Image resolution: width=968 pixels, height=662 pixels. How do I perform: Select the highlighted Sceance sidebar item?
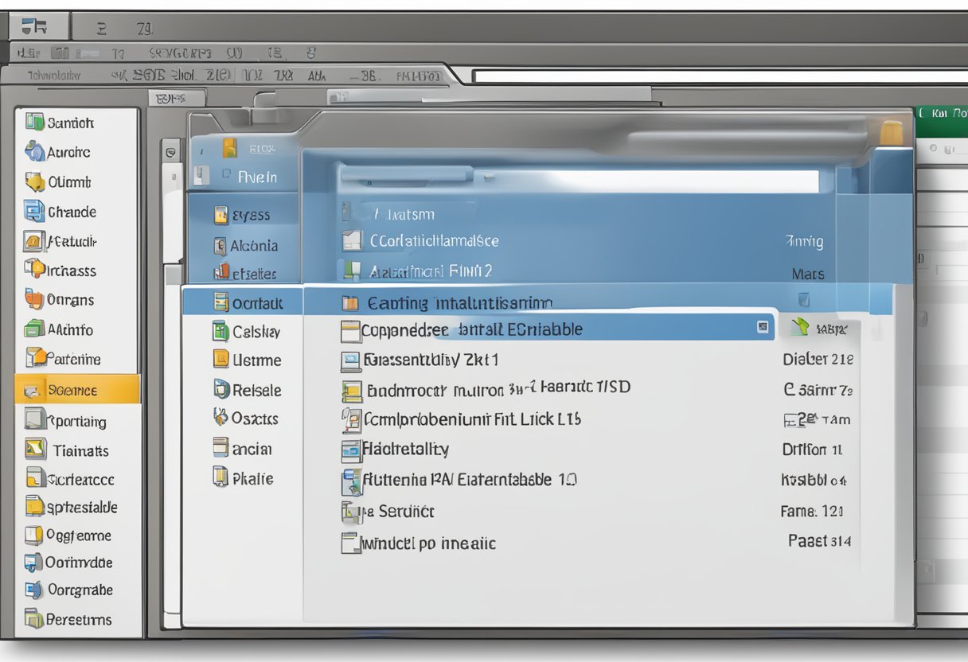(x=77, y=390)
